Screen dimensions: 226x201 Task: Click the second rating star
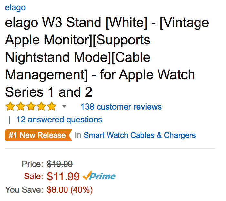tap(21, 107)
